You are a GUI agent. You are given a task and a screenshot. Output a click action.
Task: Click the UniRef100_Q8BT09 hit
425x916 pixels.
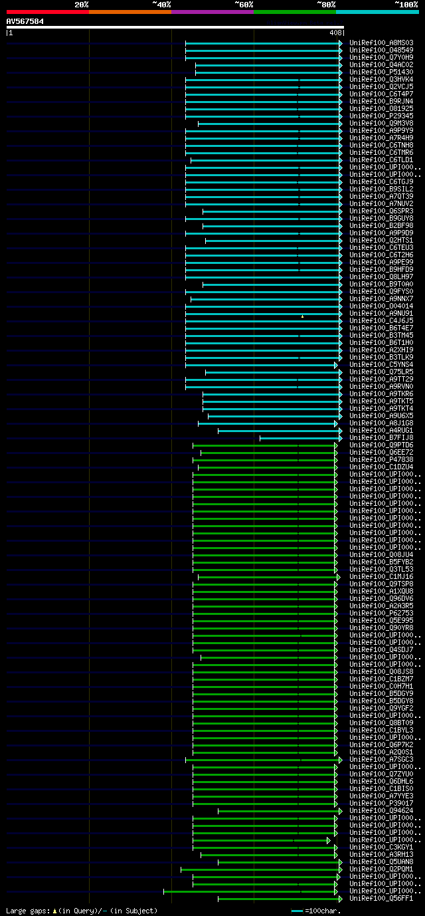381,723
